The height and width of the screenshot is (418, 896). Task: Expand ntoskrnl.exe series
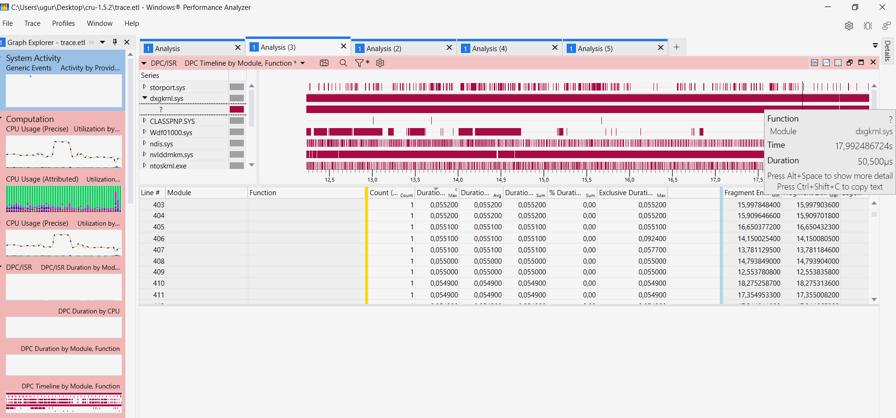(x=144, y=165)
